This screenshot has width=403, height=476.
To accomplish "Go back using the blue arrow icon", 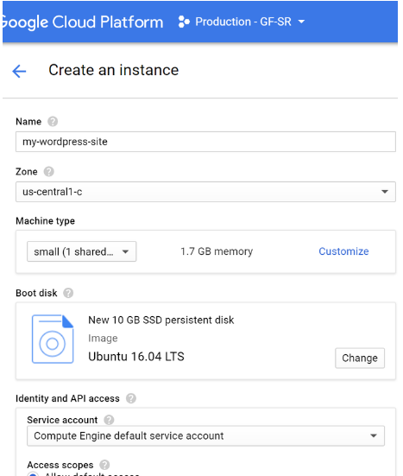I will pyautogui.click(x=19, y=71).
